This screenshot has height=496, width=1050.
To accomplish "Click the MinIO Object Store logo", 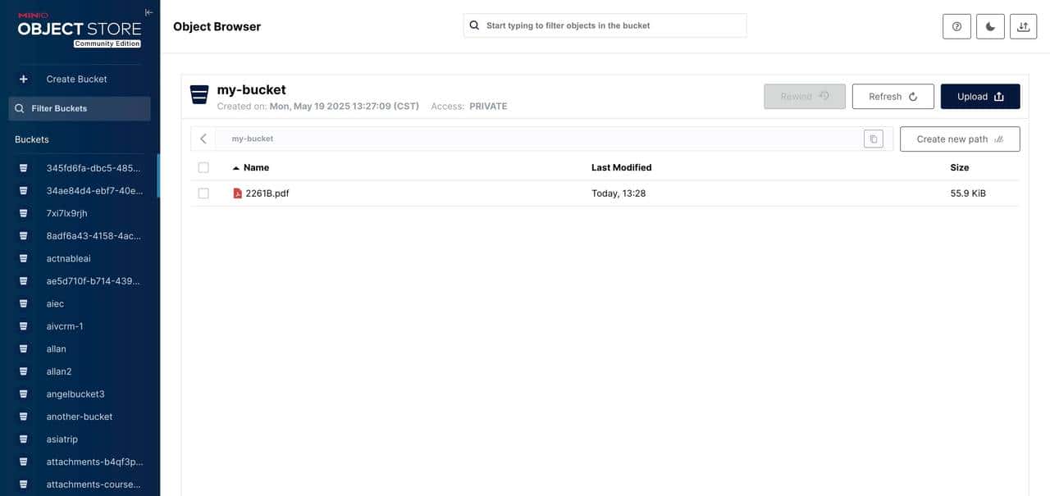I will pyautogui.click(x=78, y=26).
